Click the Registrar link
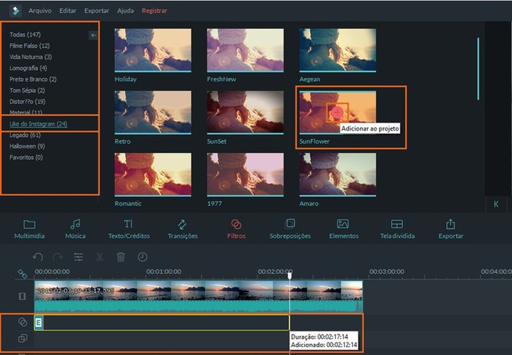The image size is (512, 355). click(154, 10)
